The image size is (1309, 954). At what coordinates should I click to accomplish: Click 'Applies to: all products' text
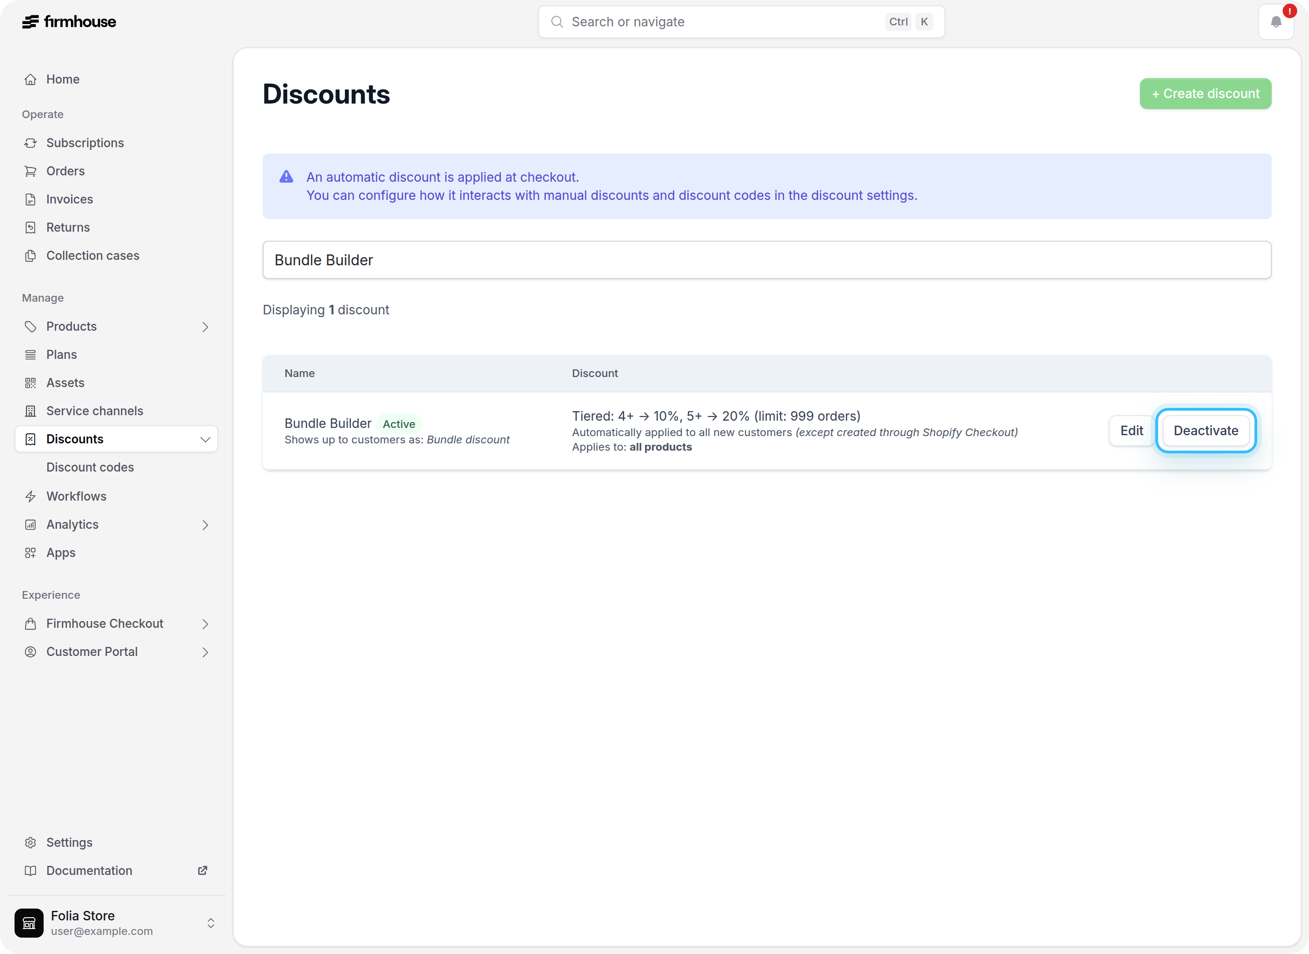pyautogui.click(x=631, y=447)
